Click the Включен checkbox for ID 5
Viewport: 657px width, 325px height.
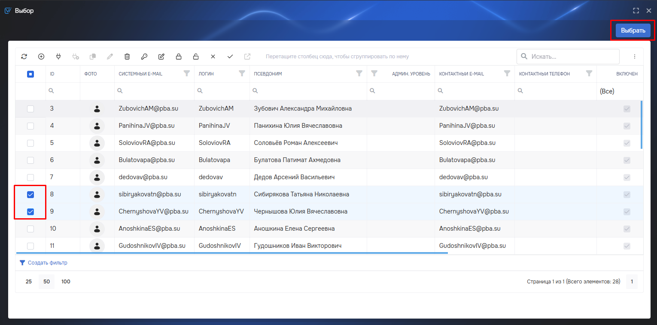coord(627,143)
